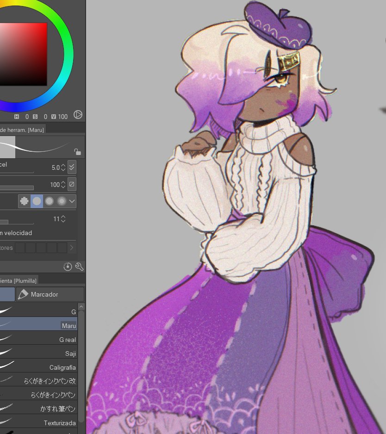Switch to the Propiedad de herramienta [Maru] tab

pos(22,130)
